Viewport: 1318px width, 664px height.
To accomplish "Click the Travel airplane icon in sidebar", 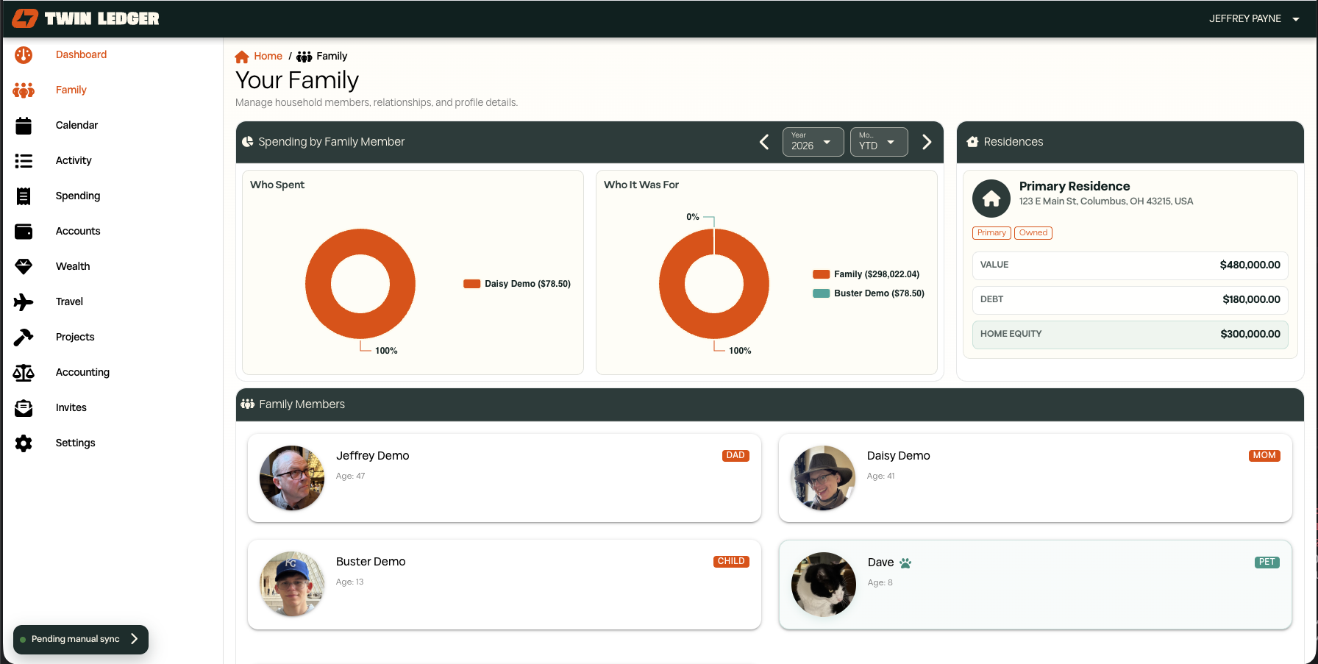I will point(24,301).
